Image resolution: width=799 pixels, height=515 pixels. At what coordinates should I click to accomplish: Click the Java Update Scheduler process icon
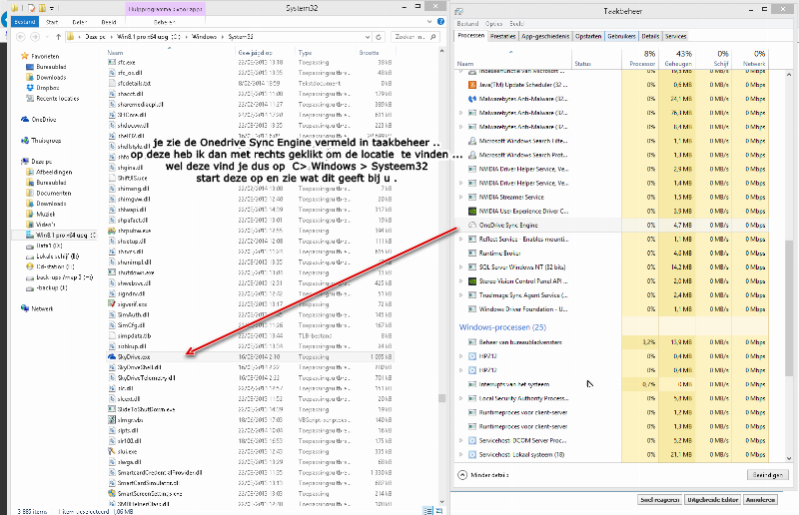tap(472, 85)
